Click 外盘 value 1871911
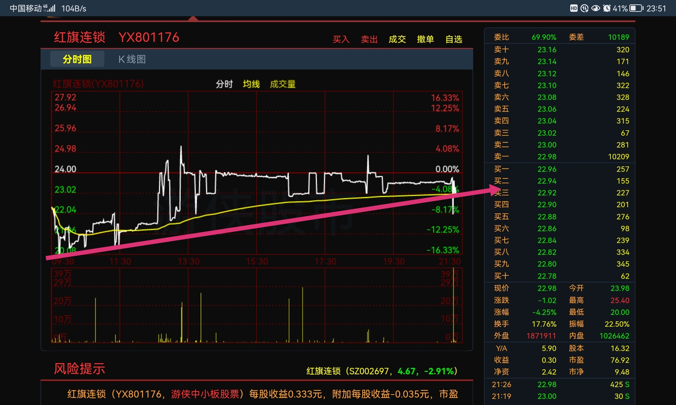676x405 pixels. coord(541,336)
